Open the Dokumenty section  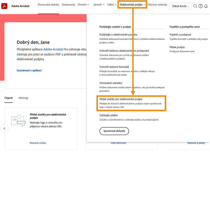tap(68, 4)
